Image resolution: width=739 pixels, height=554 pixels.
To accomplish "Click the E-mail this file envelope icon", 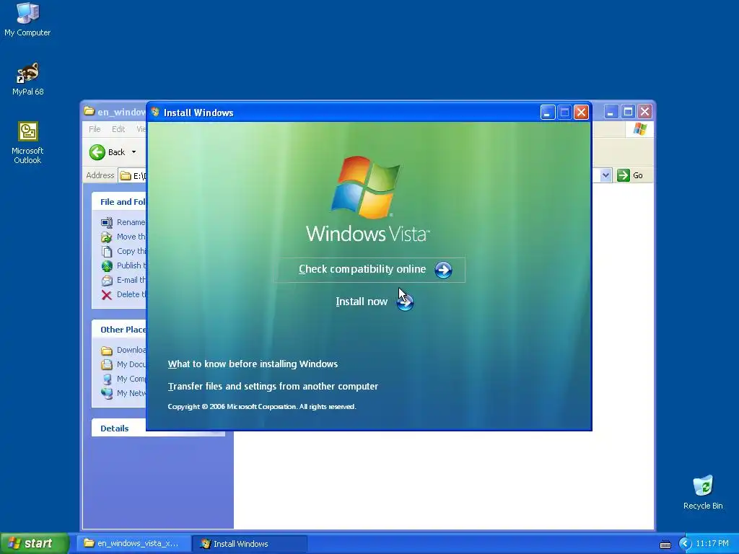I will click(x=107, y=281).
